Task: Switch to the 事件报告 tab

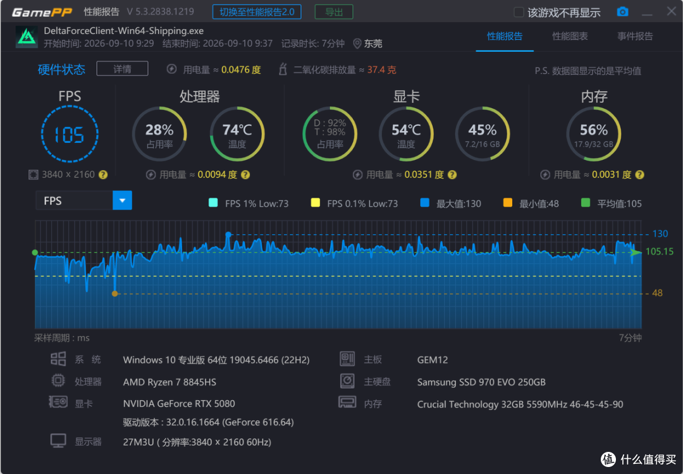Action: coord(635,36)
